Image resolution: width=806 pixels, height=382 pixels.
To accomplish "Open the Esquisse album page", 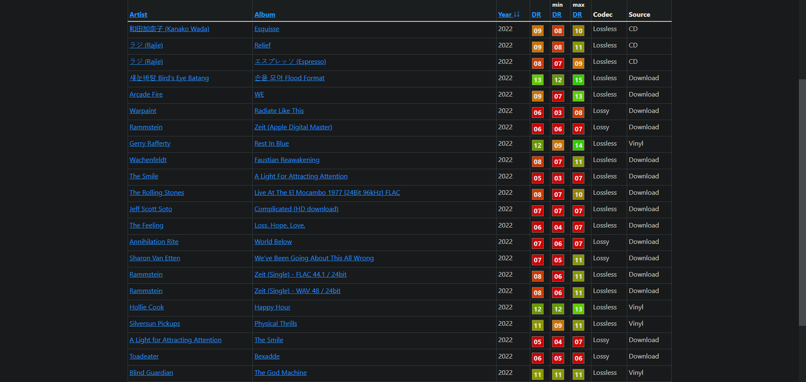I will pos(267,29).
